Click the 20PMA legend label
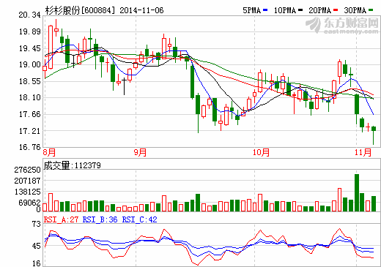The height and width of the screenshot is (267, 381). click(320, 10)
